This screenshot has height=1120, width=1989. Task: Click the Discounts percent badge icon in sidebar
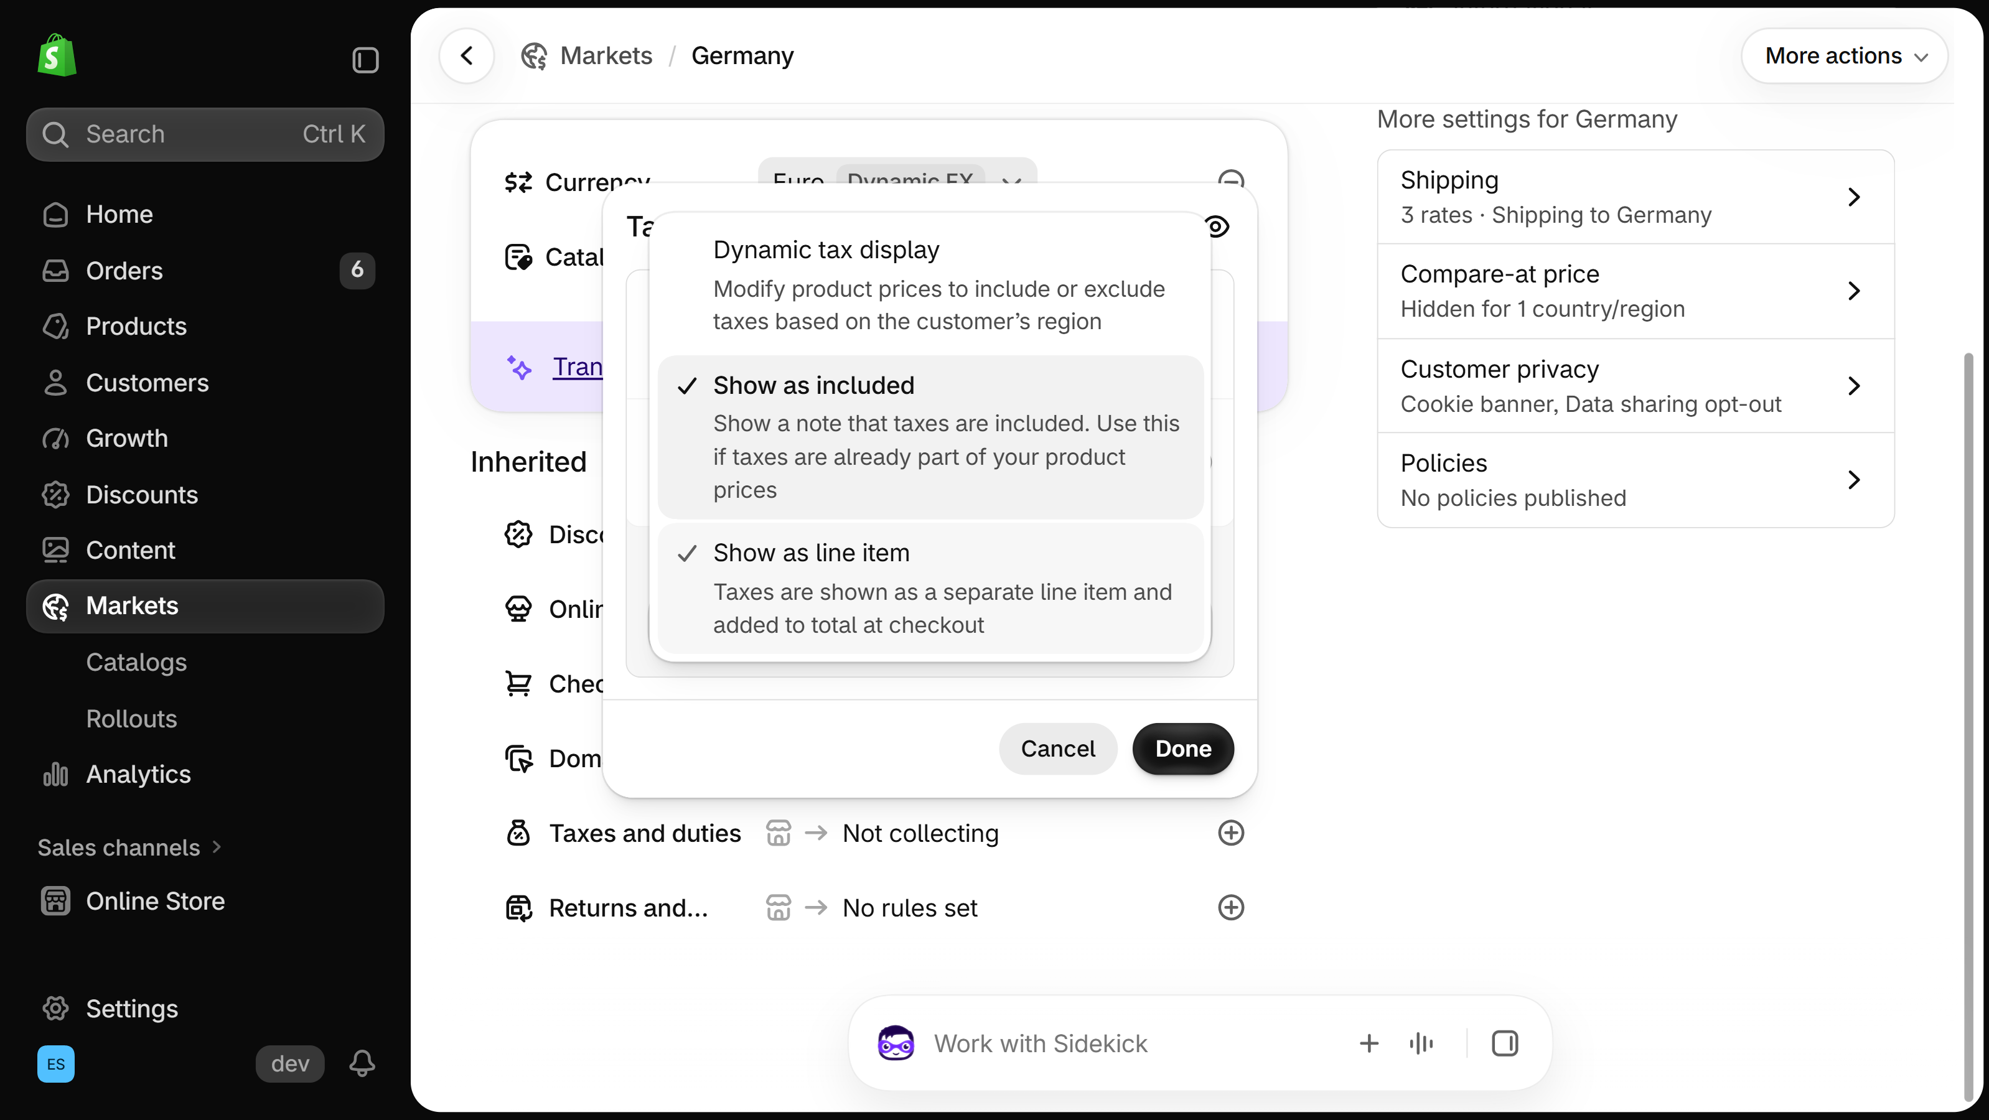tap(55, 494)
